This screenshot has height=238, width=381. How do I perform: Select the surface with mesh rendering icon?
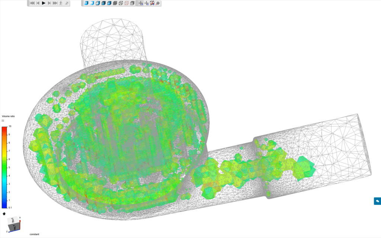click(x=103, y=4)
